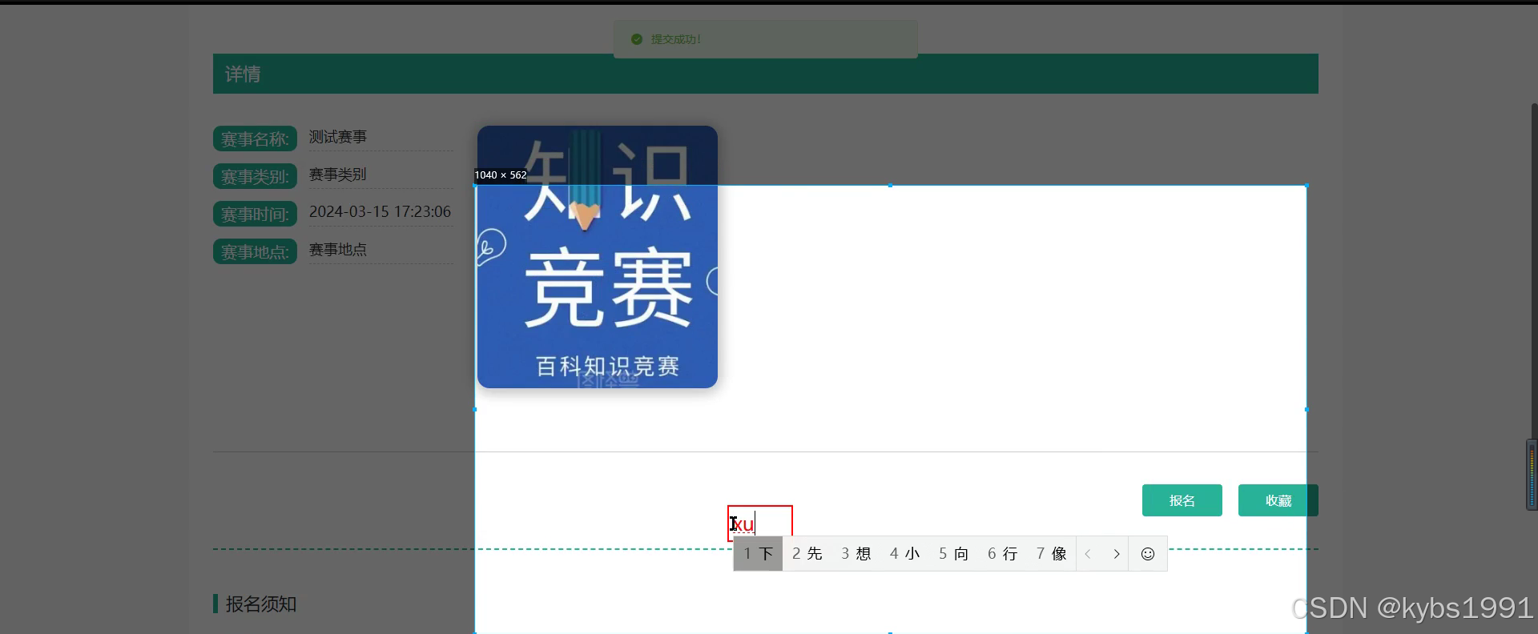Screen dimensions: 1538x634
Task: Click the 报名 register button
Action: tap(1182, 500)
